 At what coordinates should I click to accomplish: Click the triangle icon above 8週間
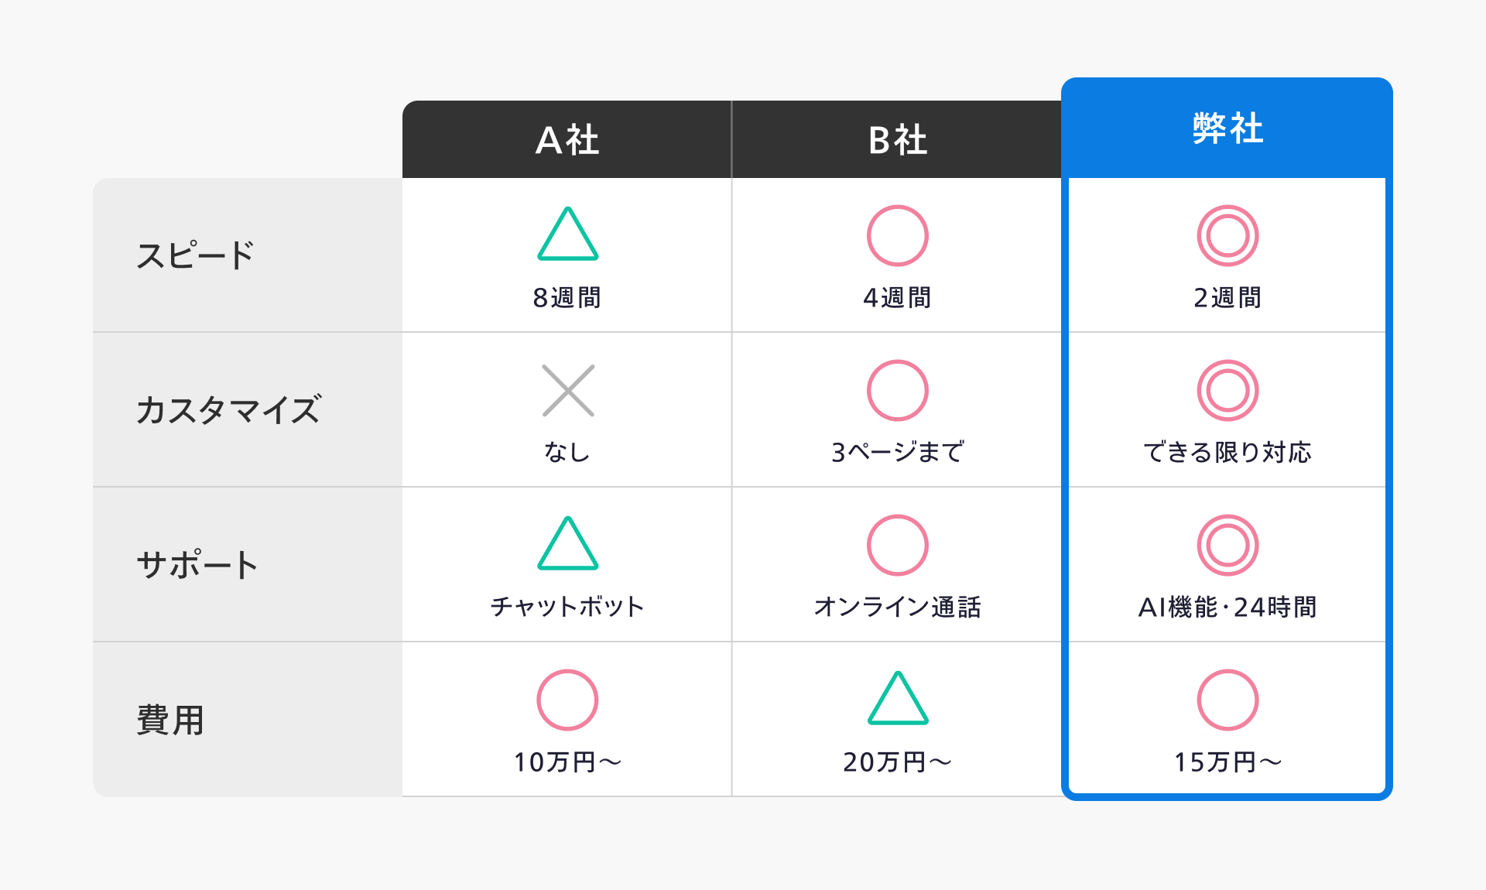567,235
